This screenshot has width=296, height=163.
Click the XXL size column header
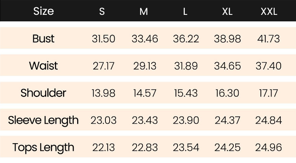269,11
